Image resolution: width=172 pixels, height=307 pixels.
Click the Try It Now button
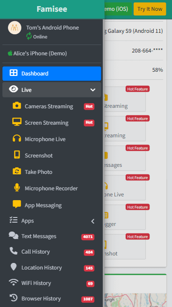pyautogui.click(x=150, y=9)
